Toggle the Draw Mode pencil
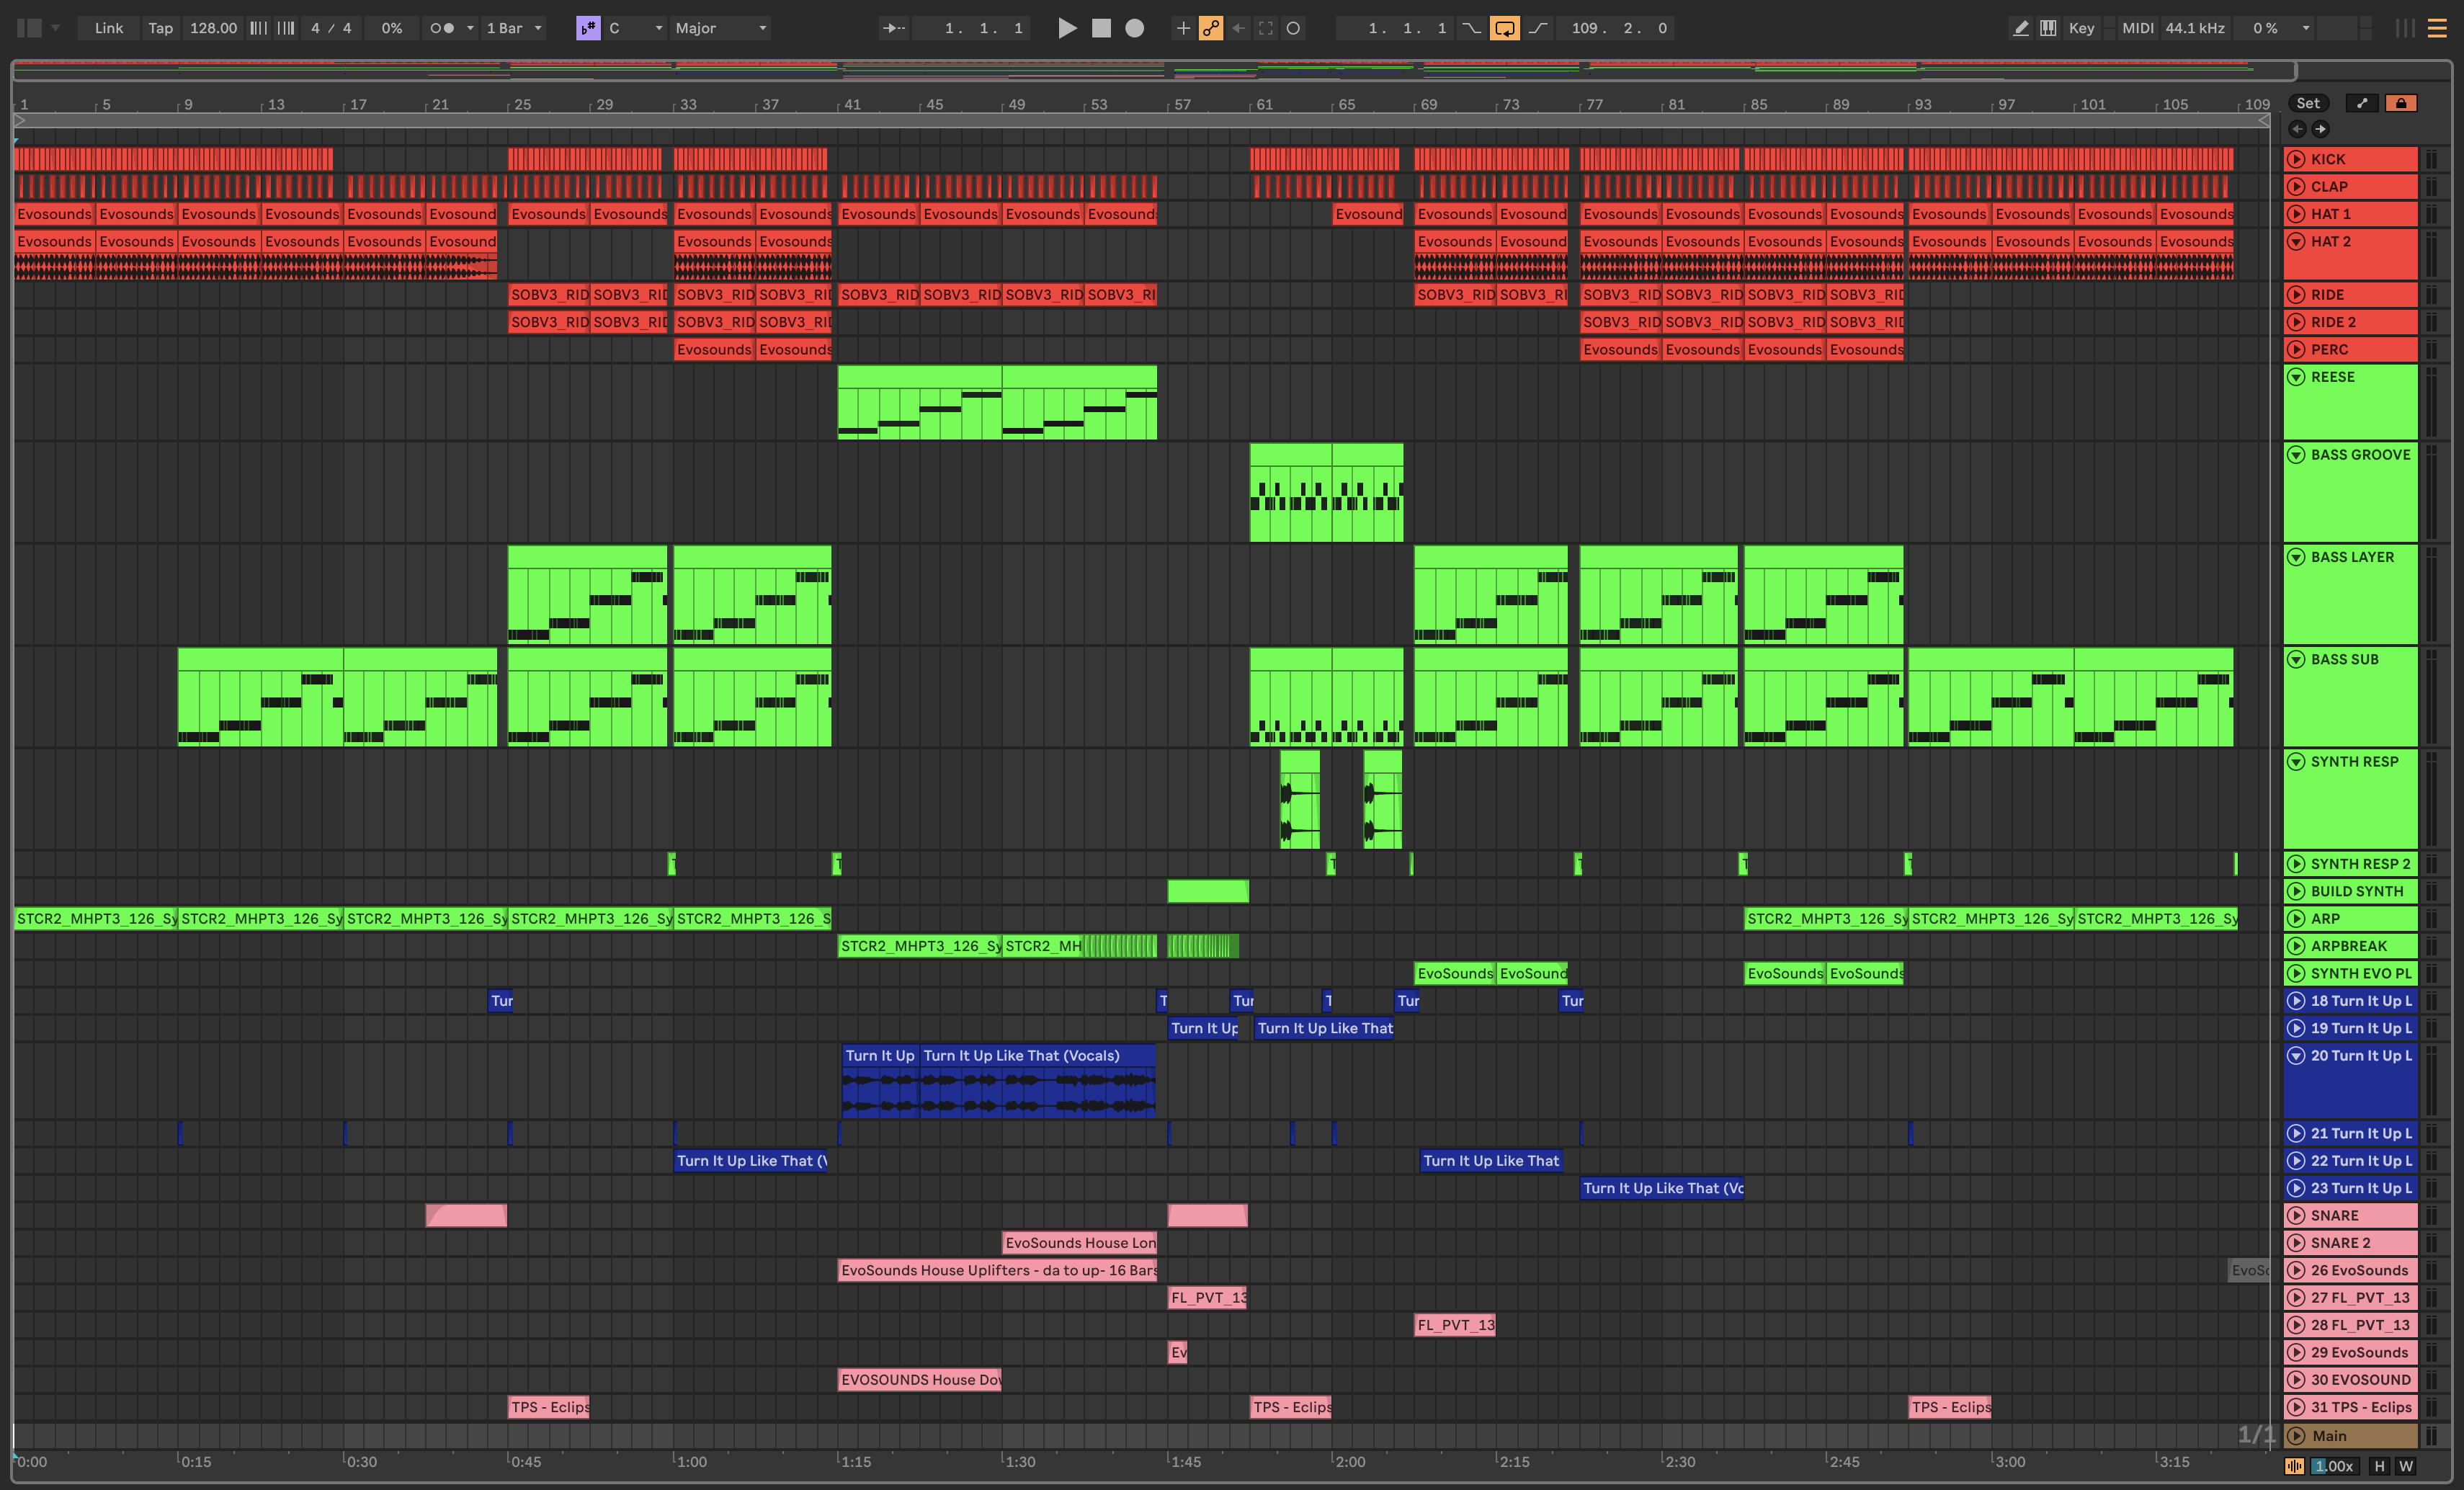Viewport: 2464px width, 1490px height. [2020, 28]
